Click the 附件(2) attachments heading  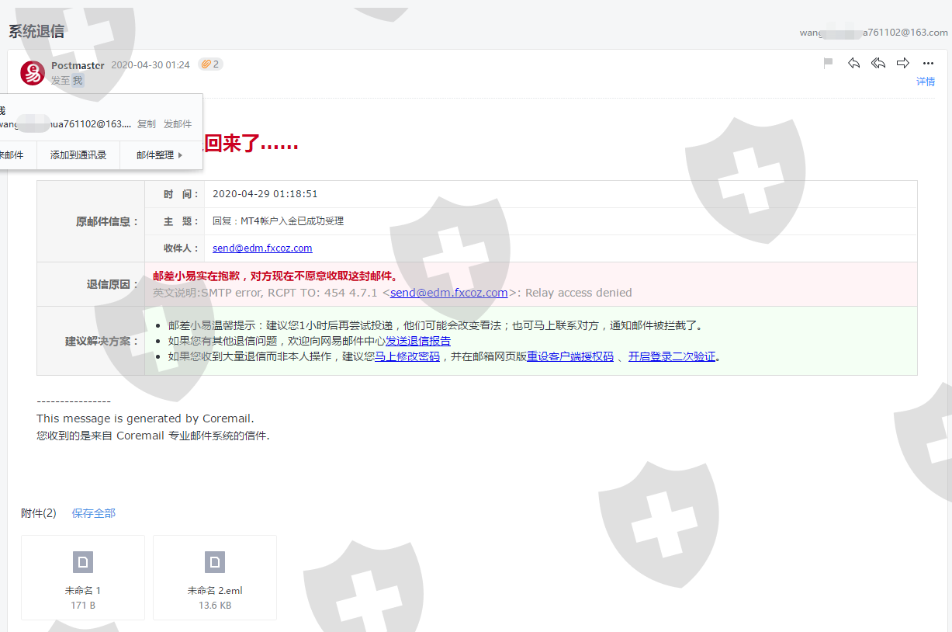pos(39,513)
